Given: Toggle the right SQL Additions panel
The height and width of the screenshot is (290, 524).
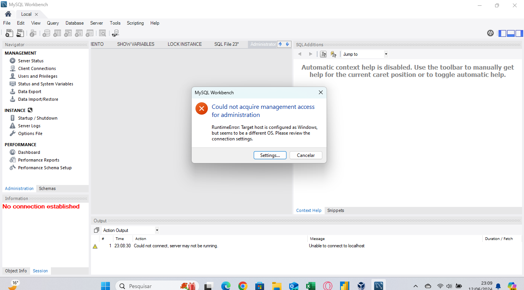Looking at the screenshot, I should (x=519, y=33).
